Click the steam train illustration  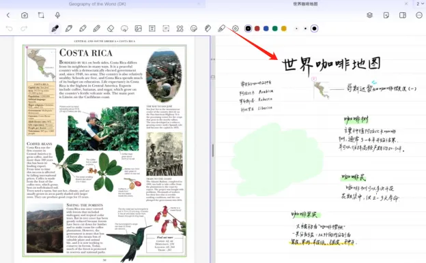165,154
